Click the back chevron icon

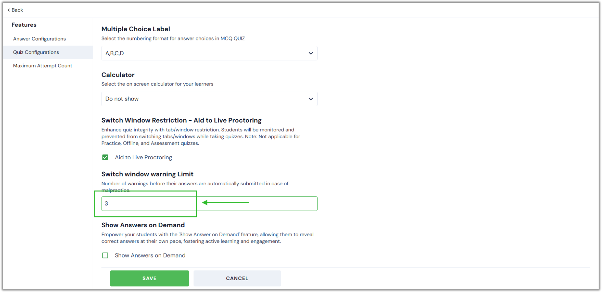[9, 10]
